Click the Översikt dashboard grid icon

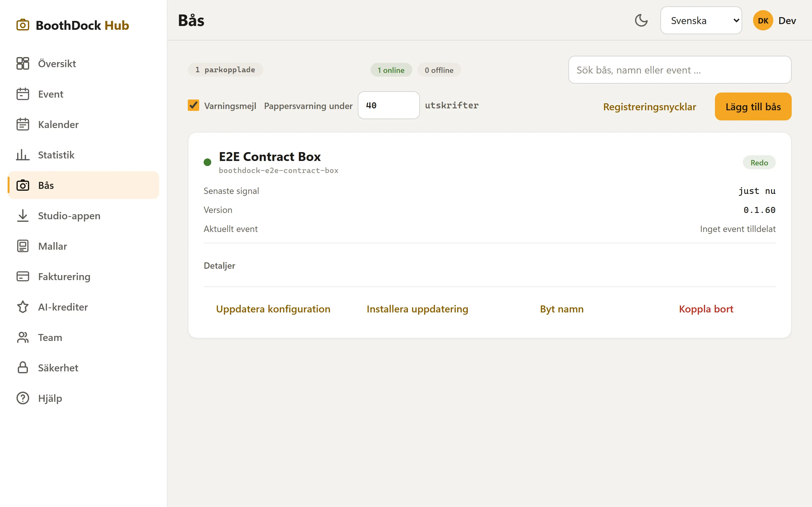(x=23, y=63)
